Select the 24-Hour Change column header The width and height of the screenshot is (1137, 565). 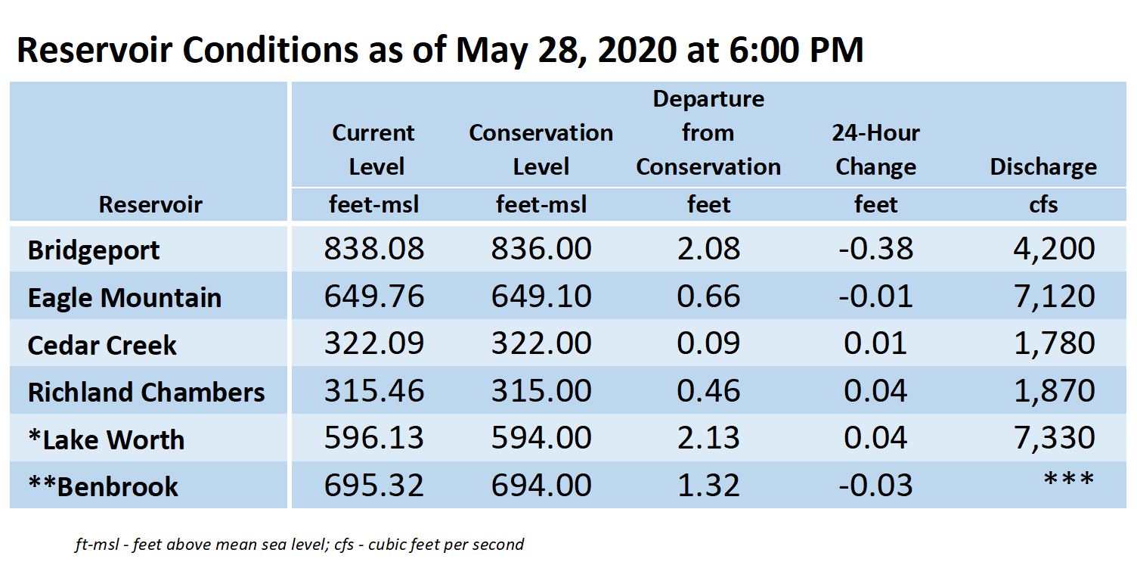point(876,150)
